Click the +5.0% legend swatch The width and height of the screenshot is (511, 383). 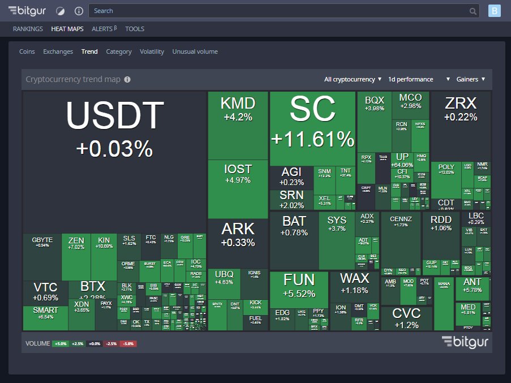pos(61,343)
